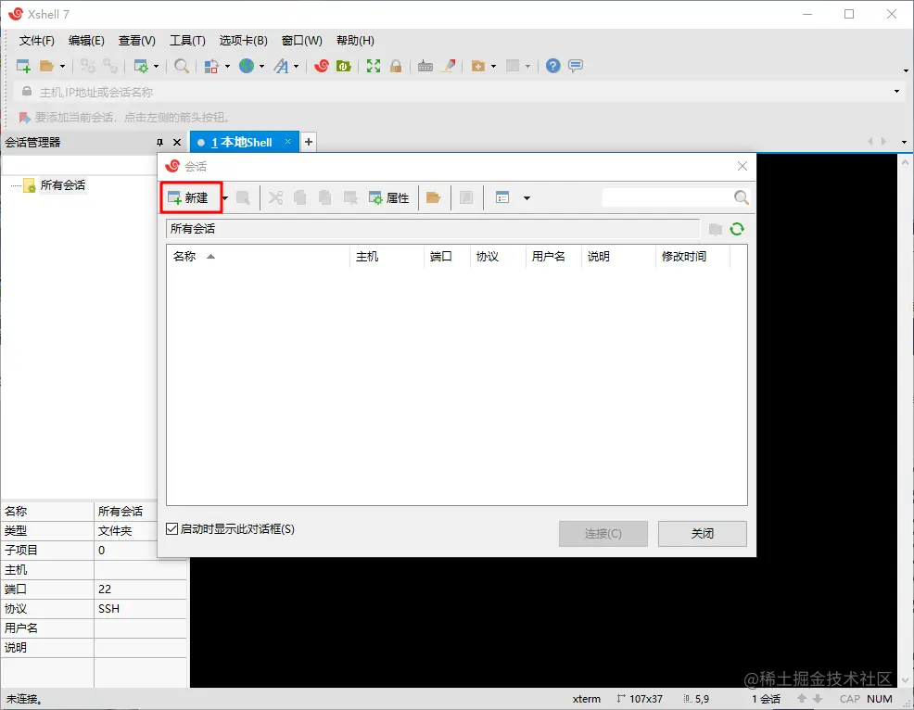Click inside the session search field
Screen dimensions: 914x710
[x=667, y=197]
